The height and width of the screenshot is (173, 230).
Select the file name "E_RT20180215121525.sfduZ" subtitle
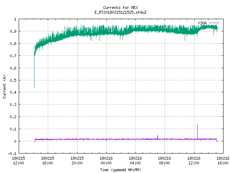pyautogui.click(x=120, y=12)
